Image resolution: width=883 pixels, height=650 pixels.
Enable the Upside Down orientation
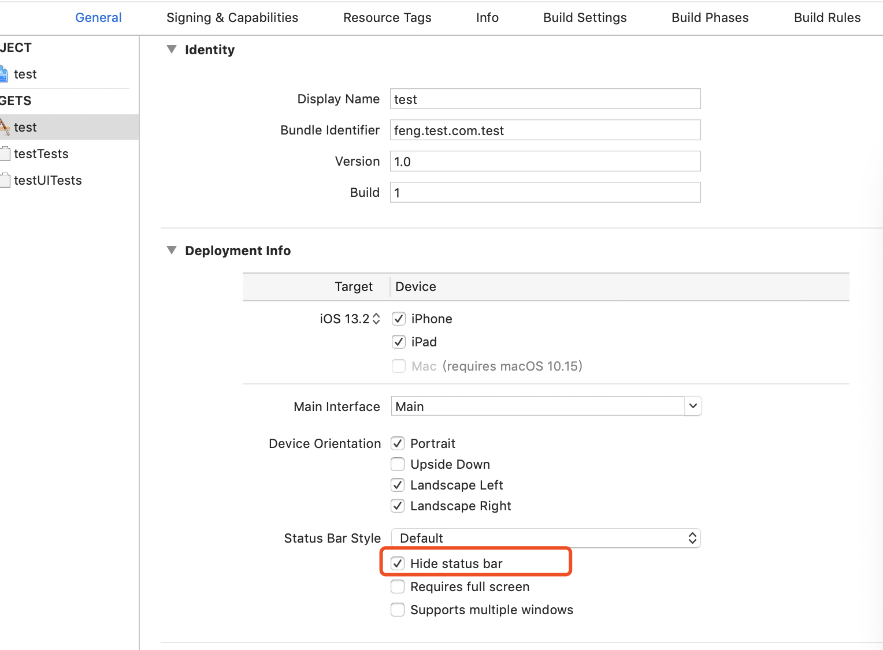pos(398,464)
